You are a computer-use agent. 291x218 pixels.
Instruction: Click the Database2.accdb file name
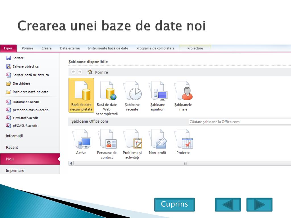pos(26,102)
